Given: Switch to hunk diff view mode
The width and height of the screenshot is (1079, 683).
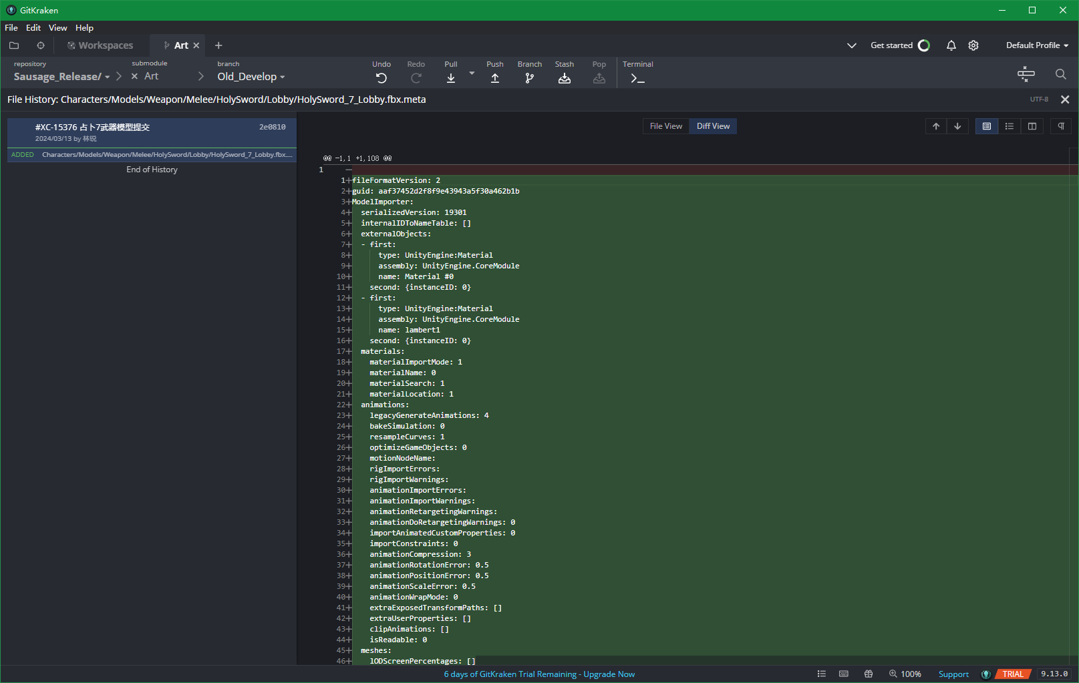Looking at the screenshot, I should point(987,126).
